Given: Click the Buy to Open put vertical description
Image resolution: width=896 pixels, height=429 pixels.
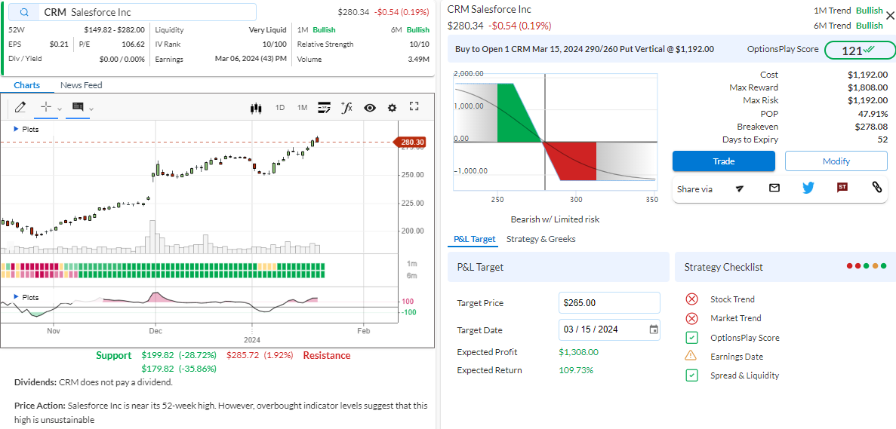Looking at the screenshot, I should tap(584, 49).
